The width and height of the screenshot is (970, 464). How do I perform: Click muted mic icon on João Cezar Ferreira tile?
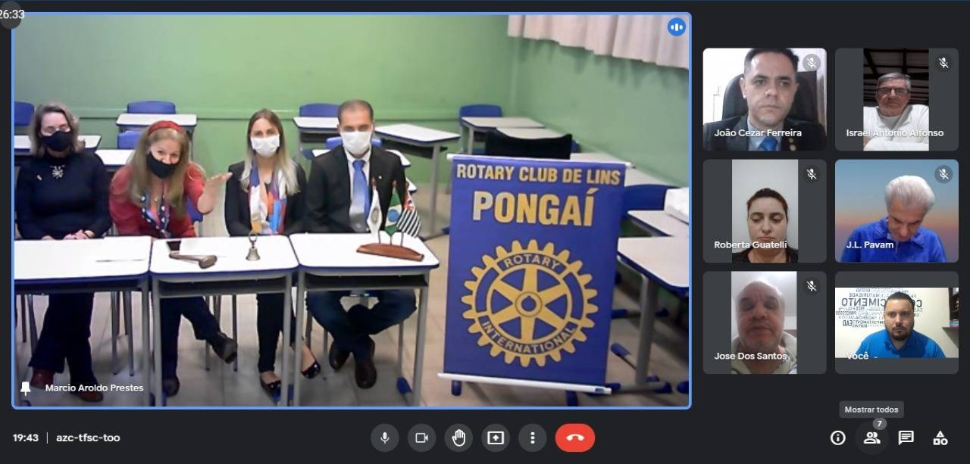tap(812, 63)
